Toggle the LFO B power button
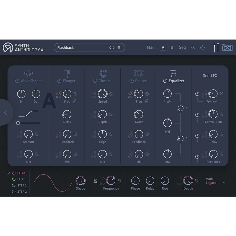The height and width of the screenshot is (236, 236). point(14,179)
